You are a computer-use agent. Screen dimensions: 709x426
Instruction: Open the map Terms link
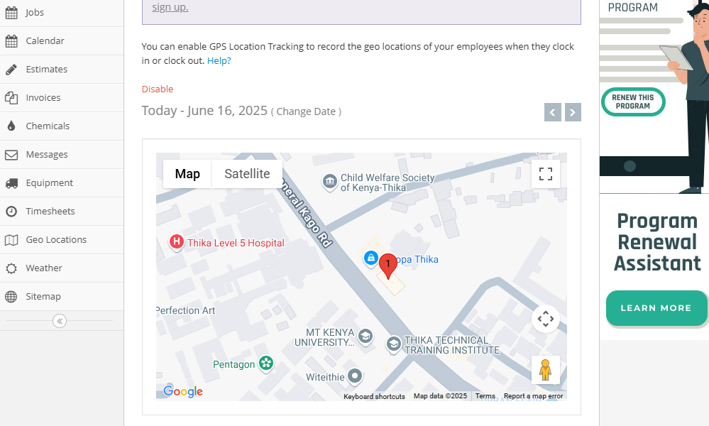point(485,396)
